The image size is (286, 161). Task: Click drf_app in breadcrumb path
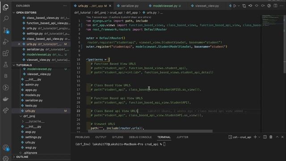point(132,13)
